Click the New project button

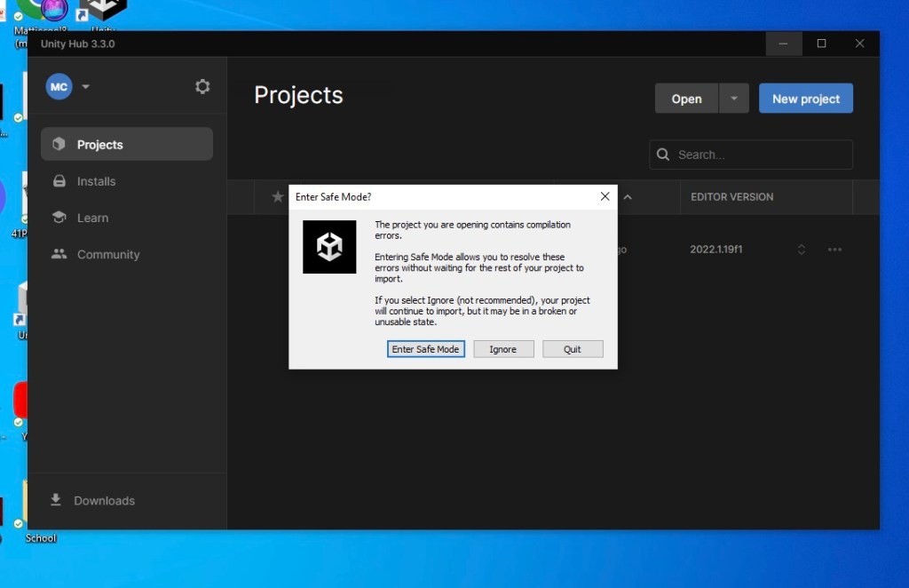805,99
